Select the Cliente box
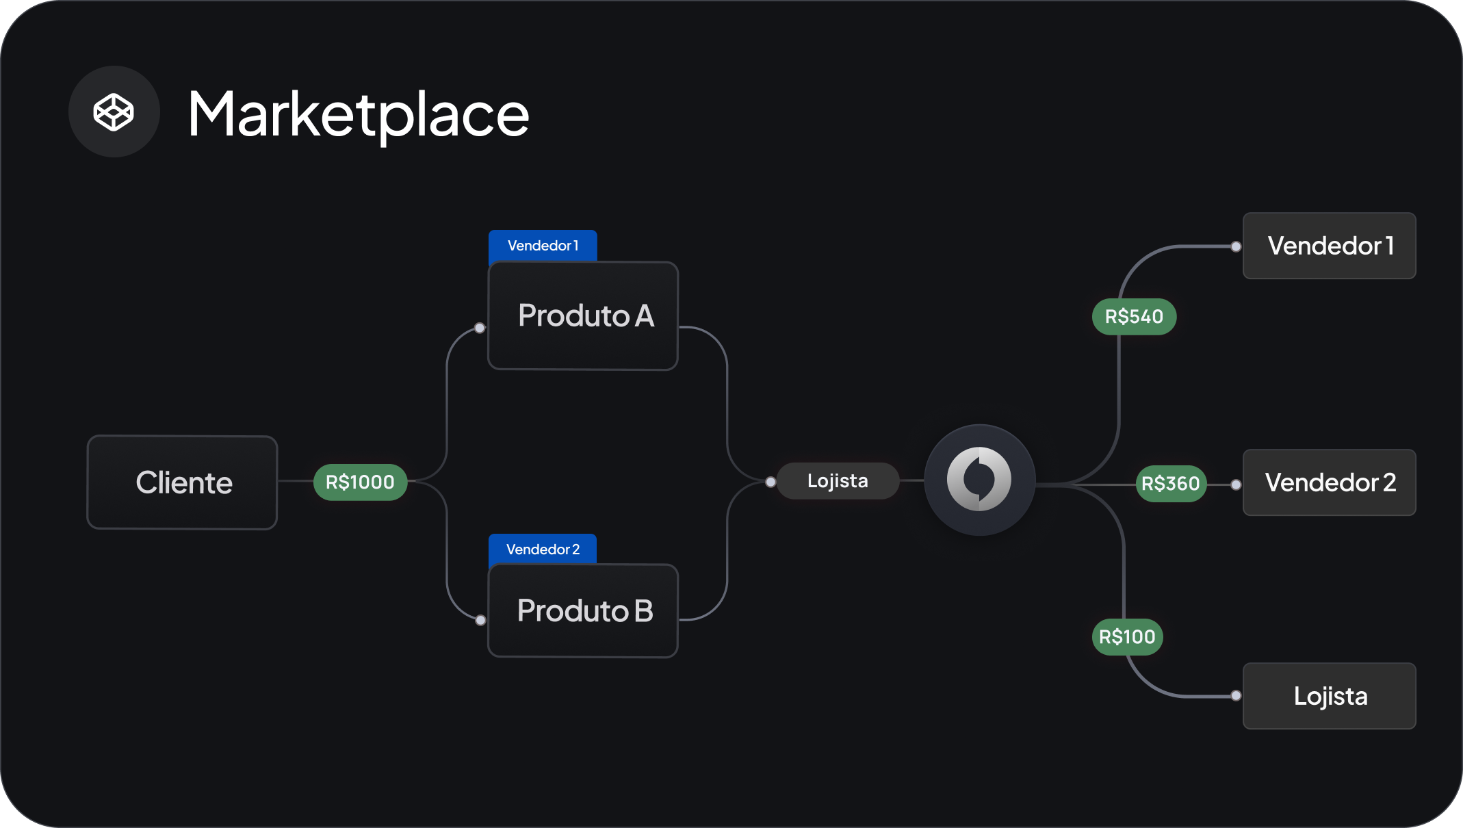 tap(182, 482)
